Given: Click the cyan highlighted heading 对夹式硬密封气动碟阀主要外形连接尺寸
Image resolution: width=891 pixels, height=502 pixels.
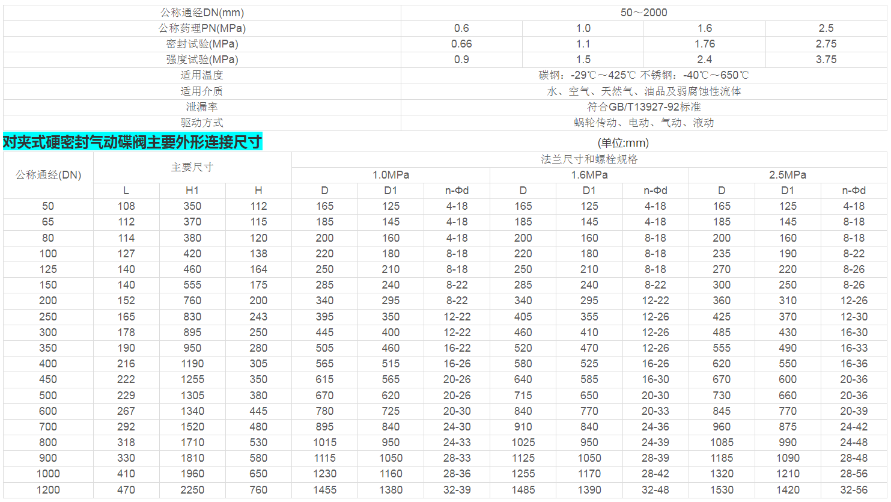Looking at the screenshot, I should click(132, 142).
